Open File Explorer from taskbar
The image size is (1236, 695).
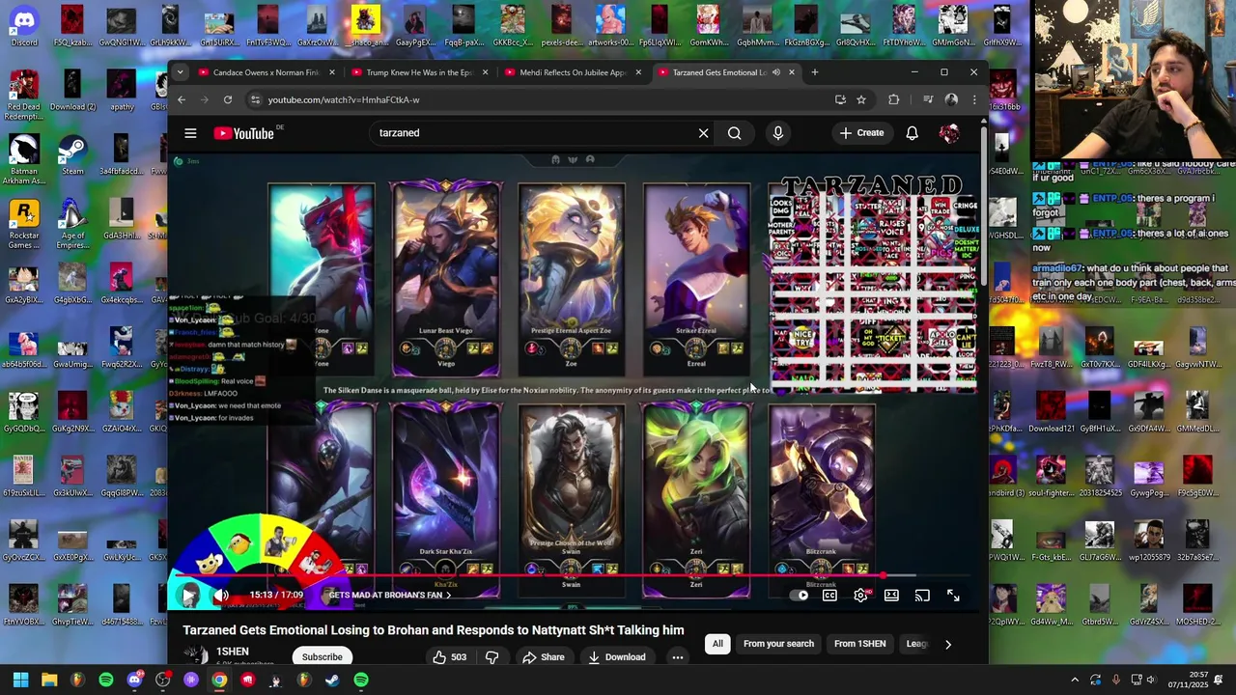pyautogui.click(x=49, y=680)
